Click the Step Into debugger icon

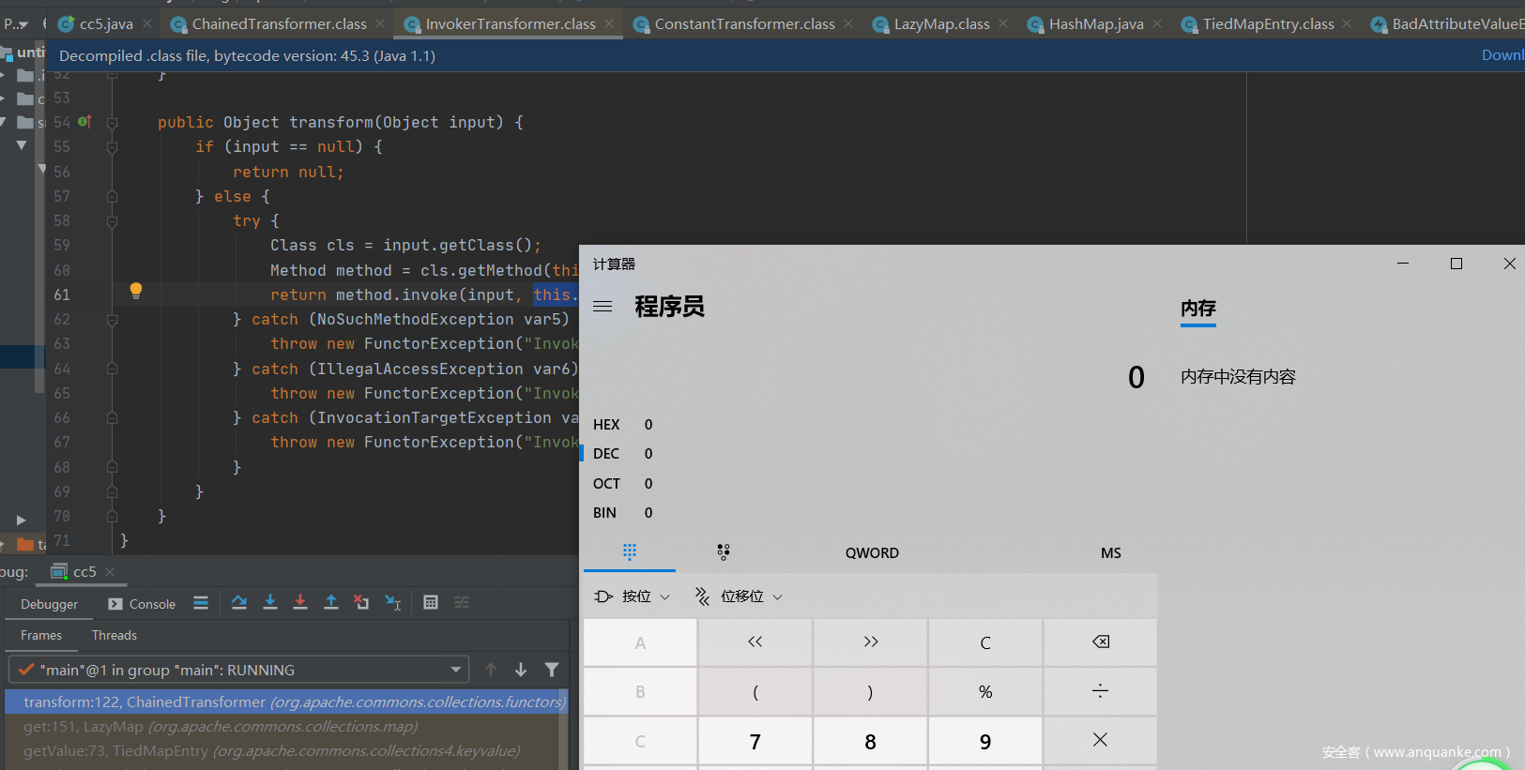pyautogui.click(x=270, y=602)
